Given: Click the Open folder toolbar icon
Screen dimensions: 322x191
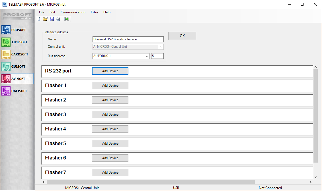Looking at the screenshot, I should tap(45, 19).
